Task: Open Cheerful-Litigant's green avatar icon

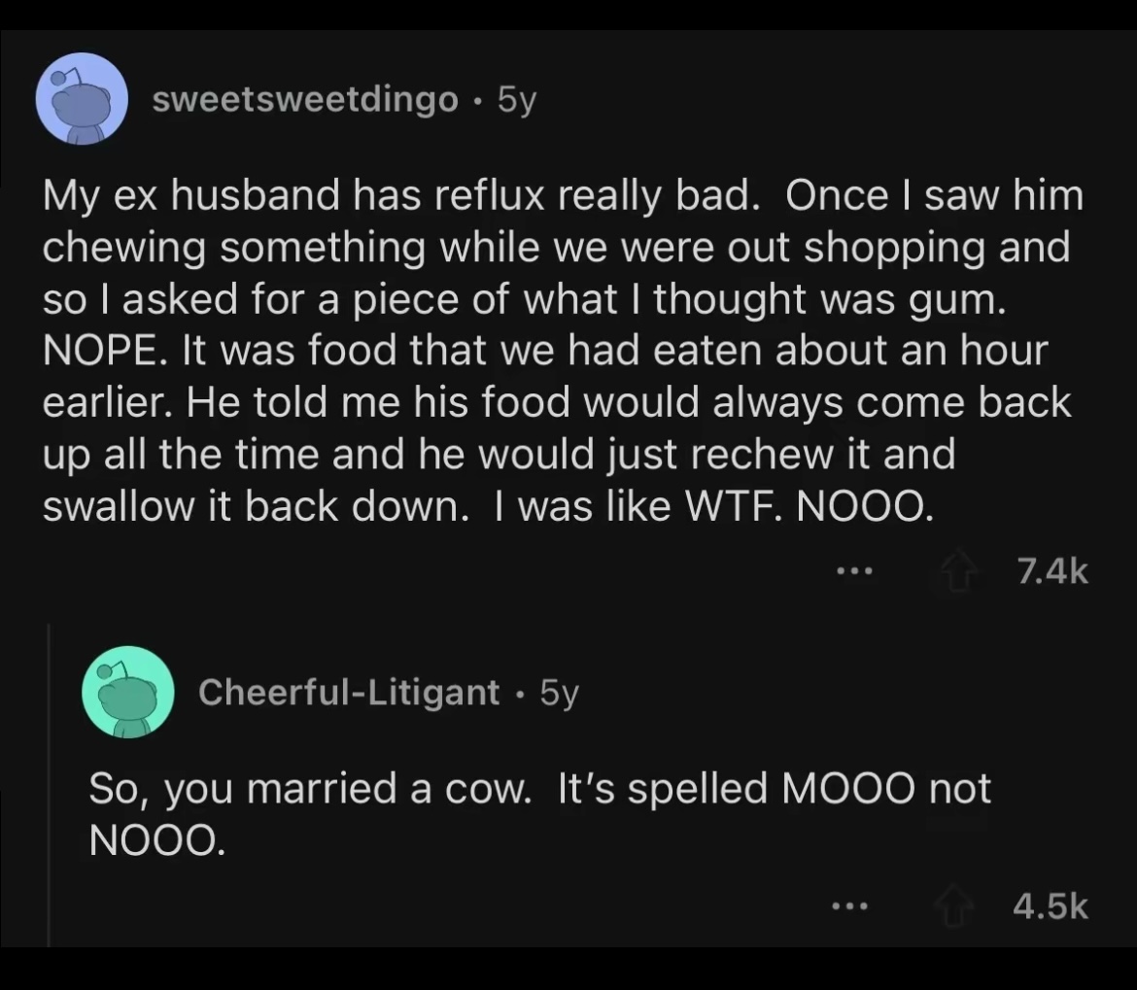Action: click(128, 693)
